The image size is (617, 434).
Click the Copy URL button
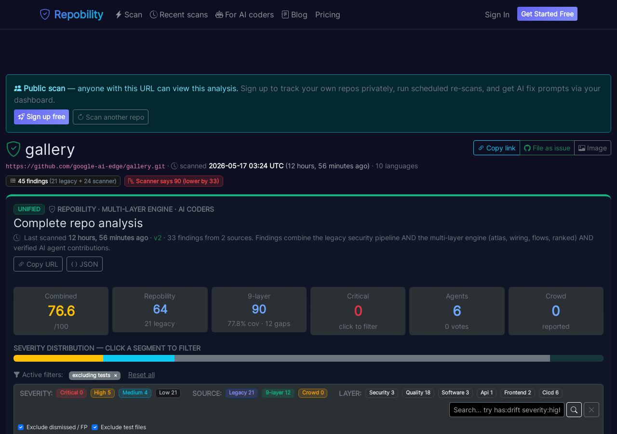pos(38,264)
